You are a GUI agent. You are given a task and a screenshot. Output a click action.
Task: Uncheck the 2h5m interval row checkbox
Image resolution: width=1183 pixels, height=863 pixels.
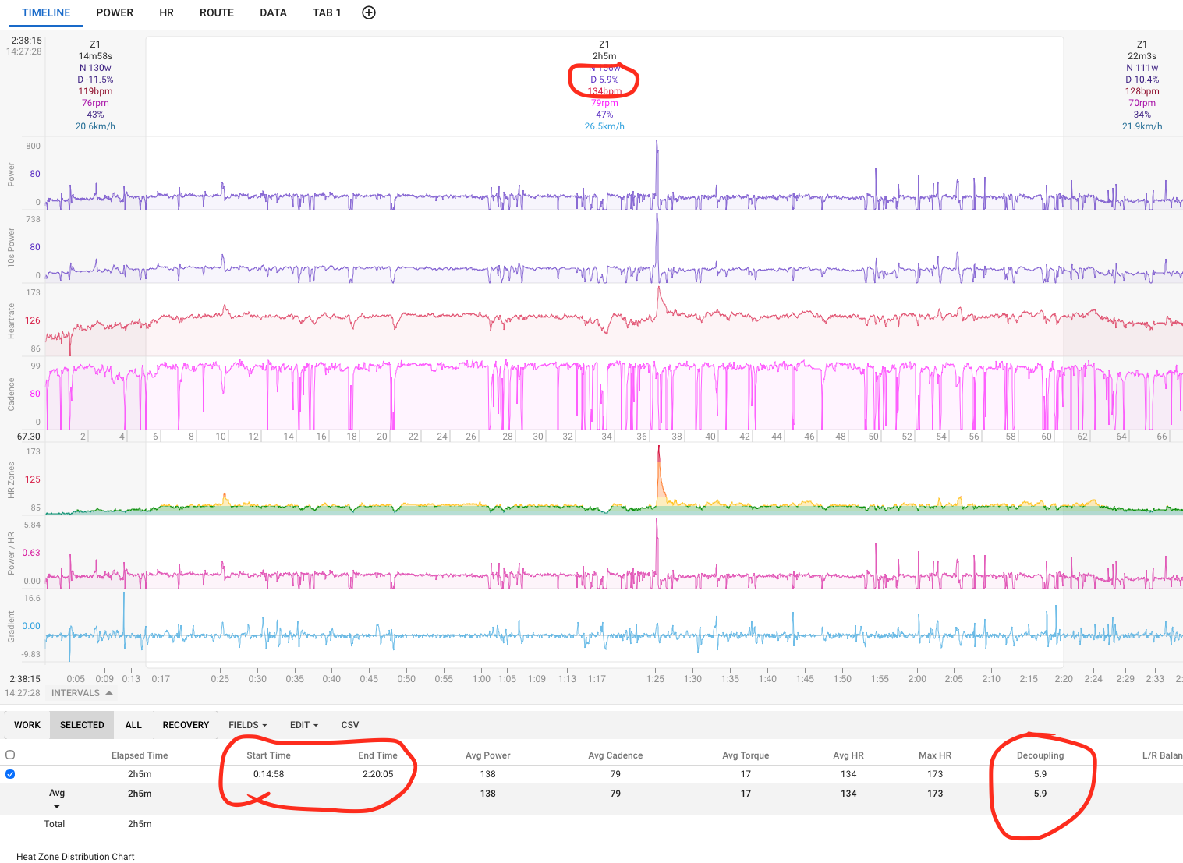[10, 774]
